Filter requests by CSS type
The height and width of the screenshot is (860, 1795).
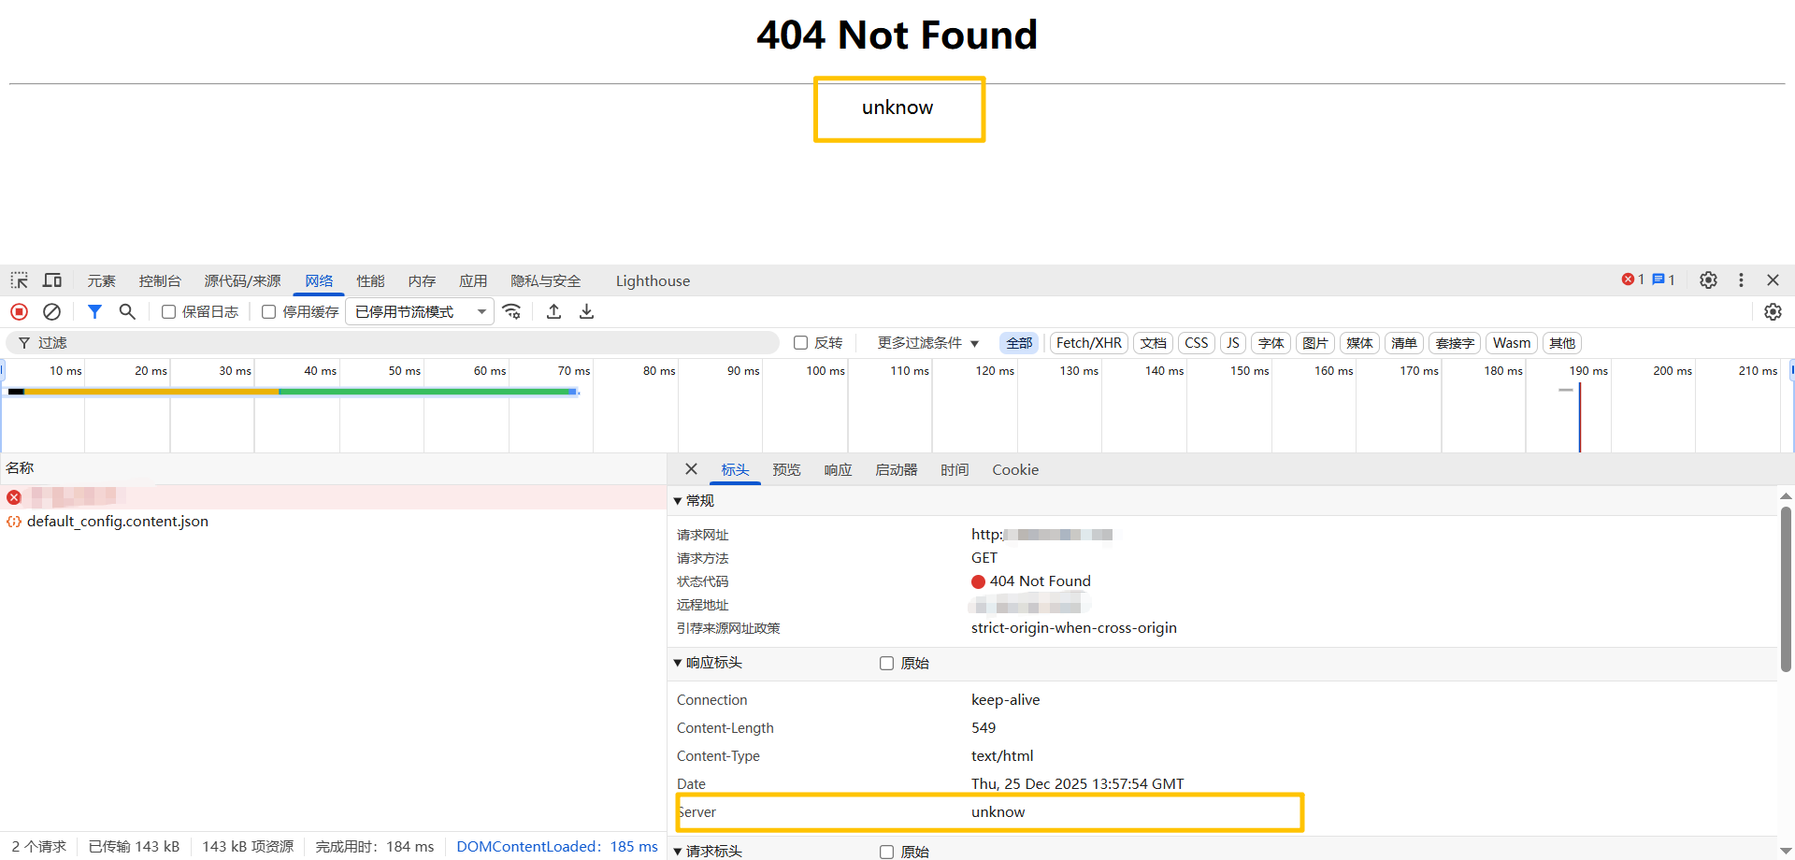(1196, 343)
